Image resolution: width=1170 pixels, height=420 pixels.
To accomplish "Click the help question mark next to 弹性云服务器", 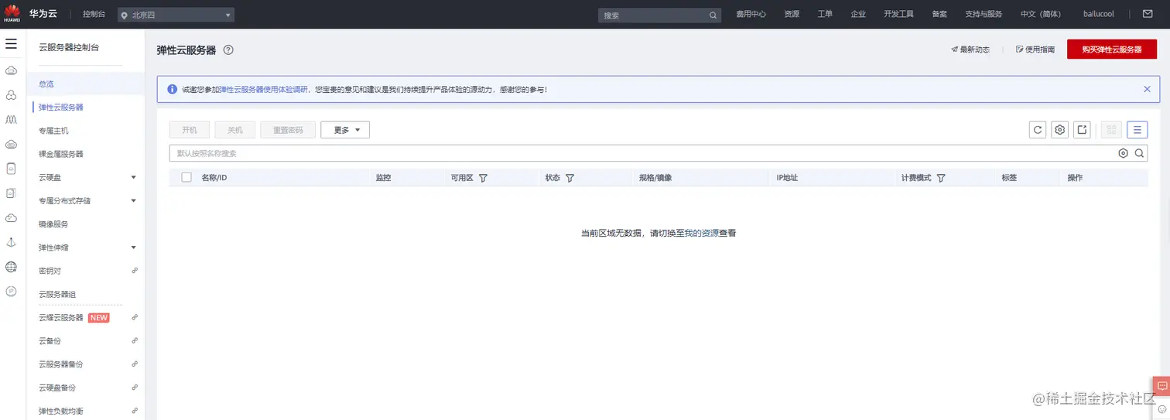I will click(x=228, y=50).
